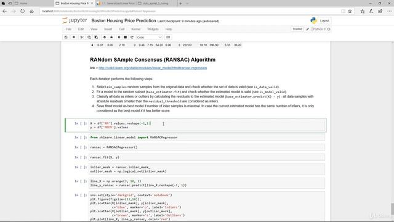Open the File menu
Screen dimensions: 394x222
(68, 29)
